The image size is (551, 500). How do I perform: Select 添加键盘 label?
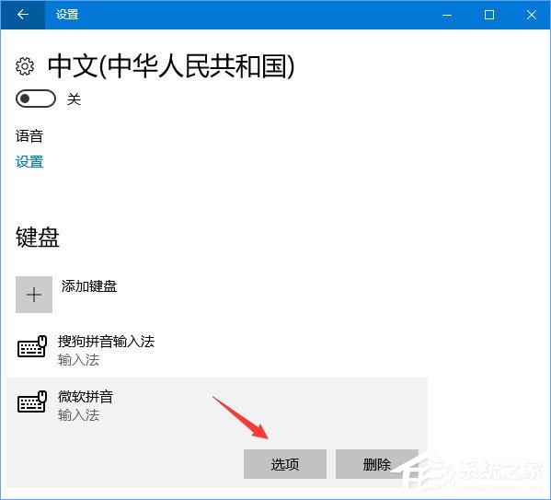(89, 286)
